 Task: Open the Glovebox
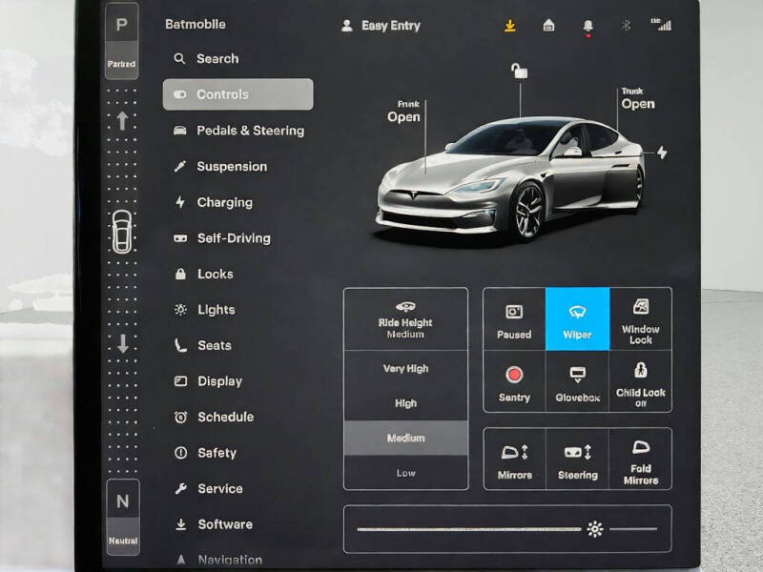(577, 381)
